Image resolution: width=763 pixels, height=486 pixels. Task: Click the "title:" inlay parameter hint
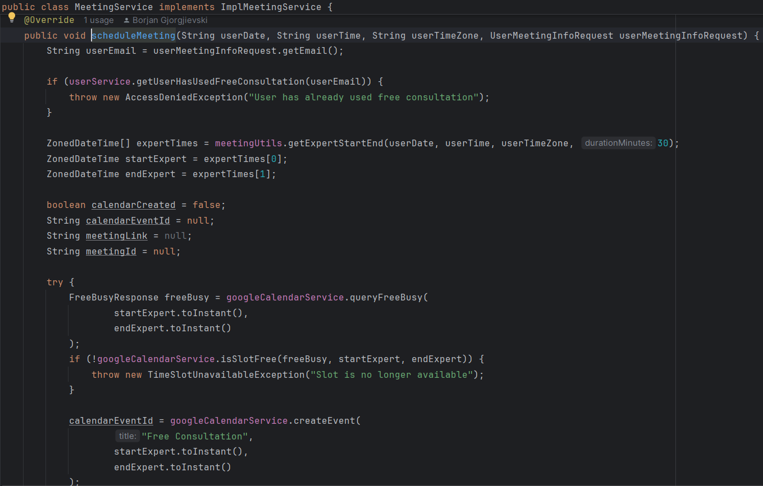[x=127, y=436]
